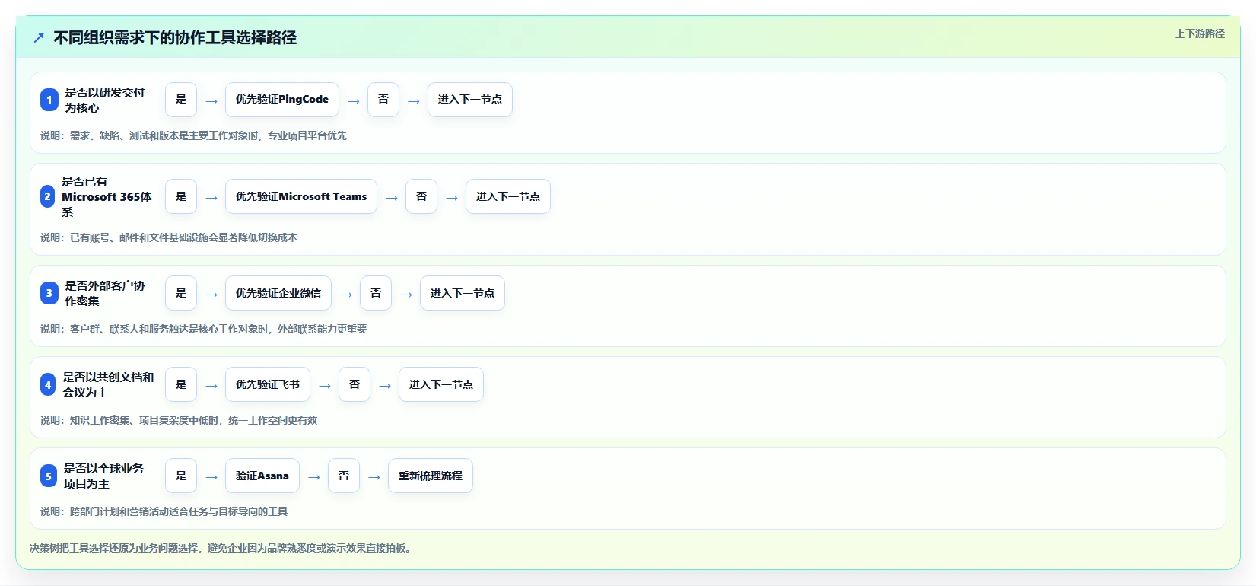Image resolution: width=1256 pixels, height=586 pixels.
Task: Click note about 客户群、联系人和服务触达
Action: click(203, 329)
